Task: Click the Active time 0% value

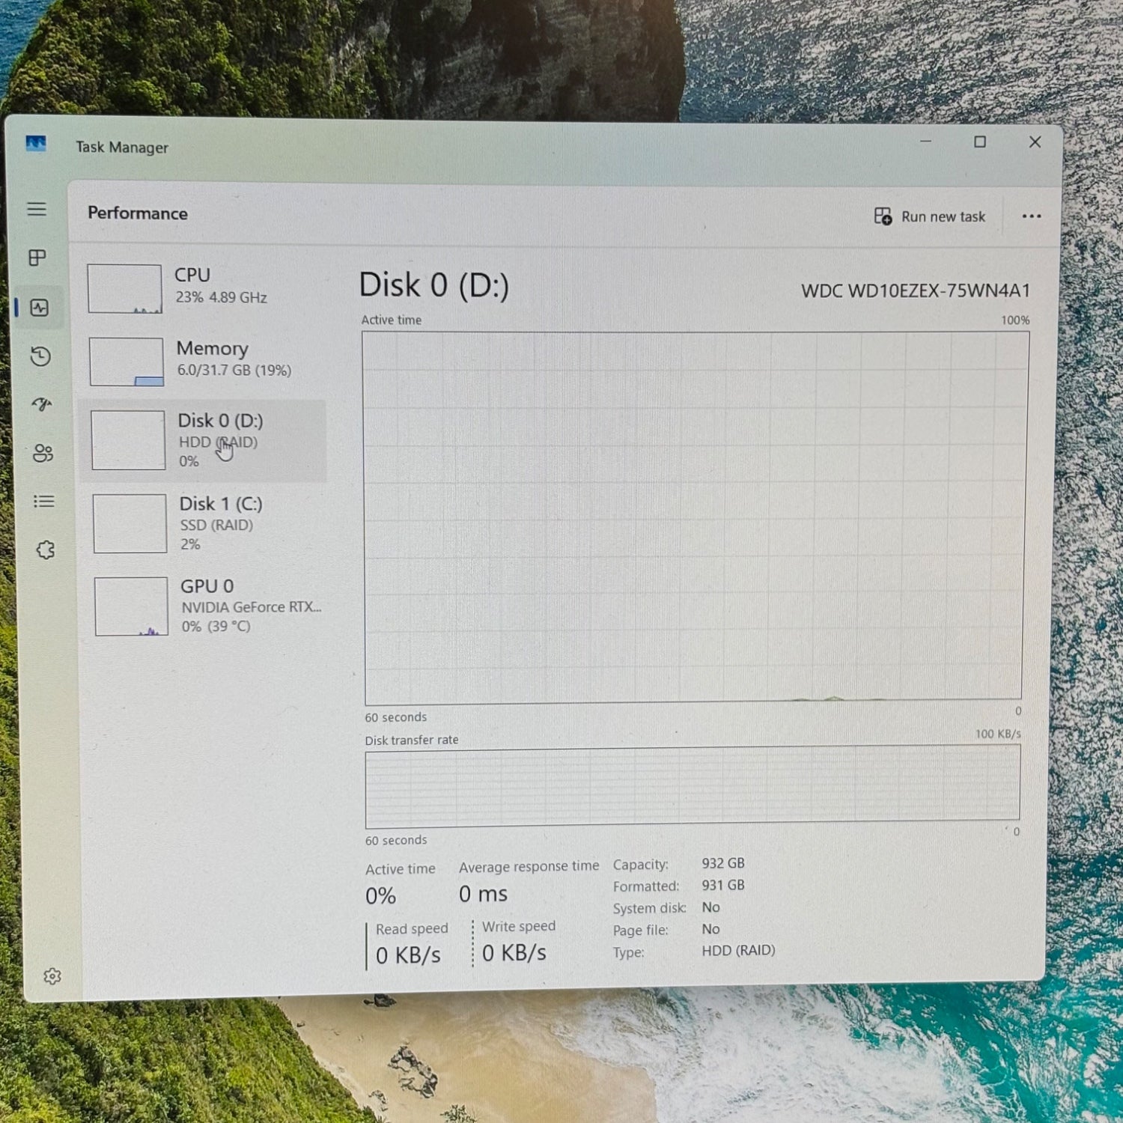Action: (x=380, y=896)
